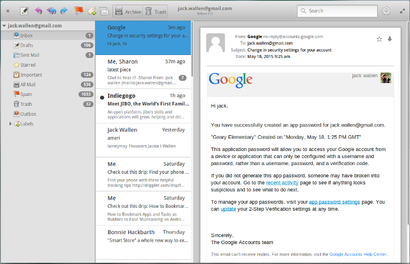410x264 pixels.
Task: Click the Search input field
Action: pyautogui.click(x=337, y=11)
